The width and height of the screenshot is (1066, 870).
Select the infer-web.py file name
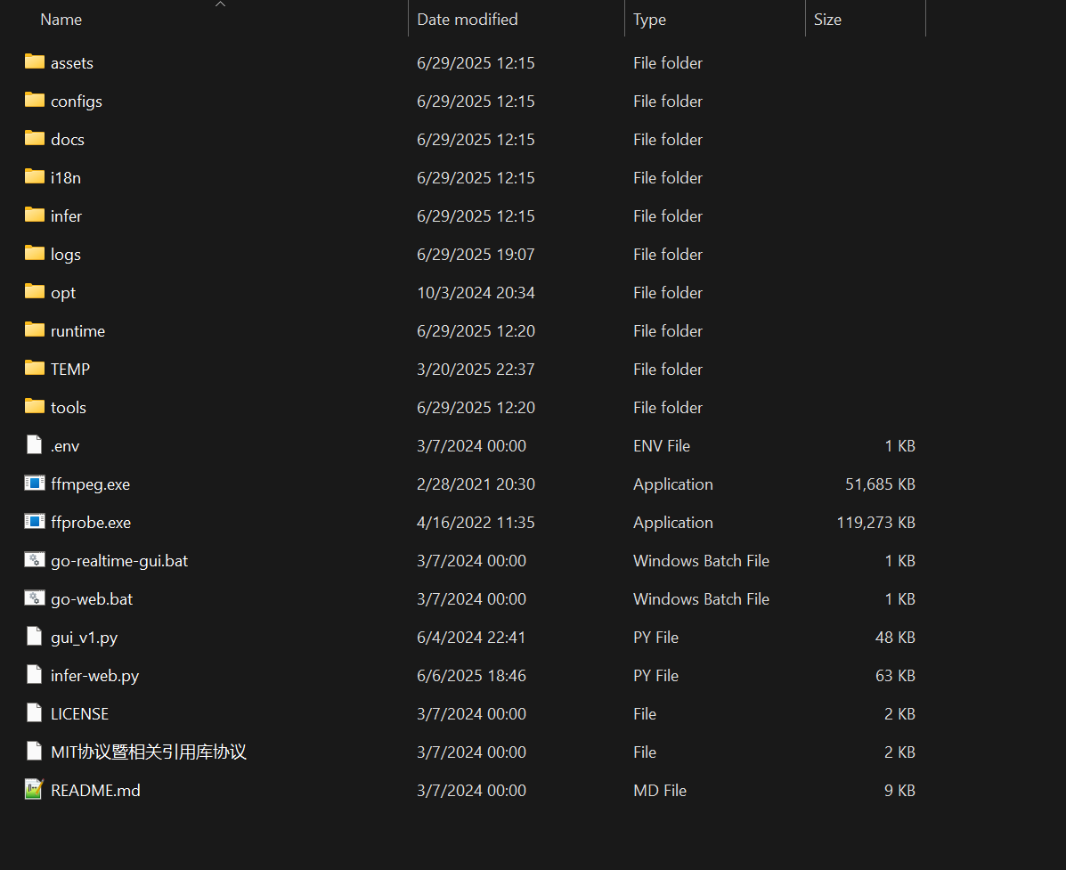(x=94, y=676)
